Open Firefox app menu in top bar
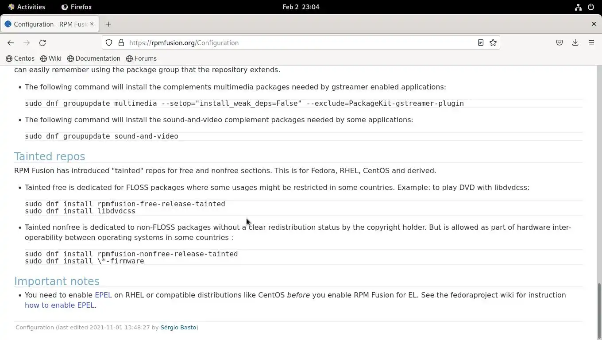This screenshot has width=602, height=340. 77,7
